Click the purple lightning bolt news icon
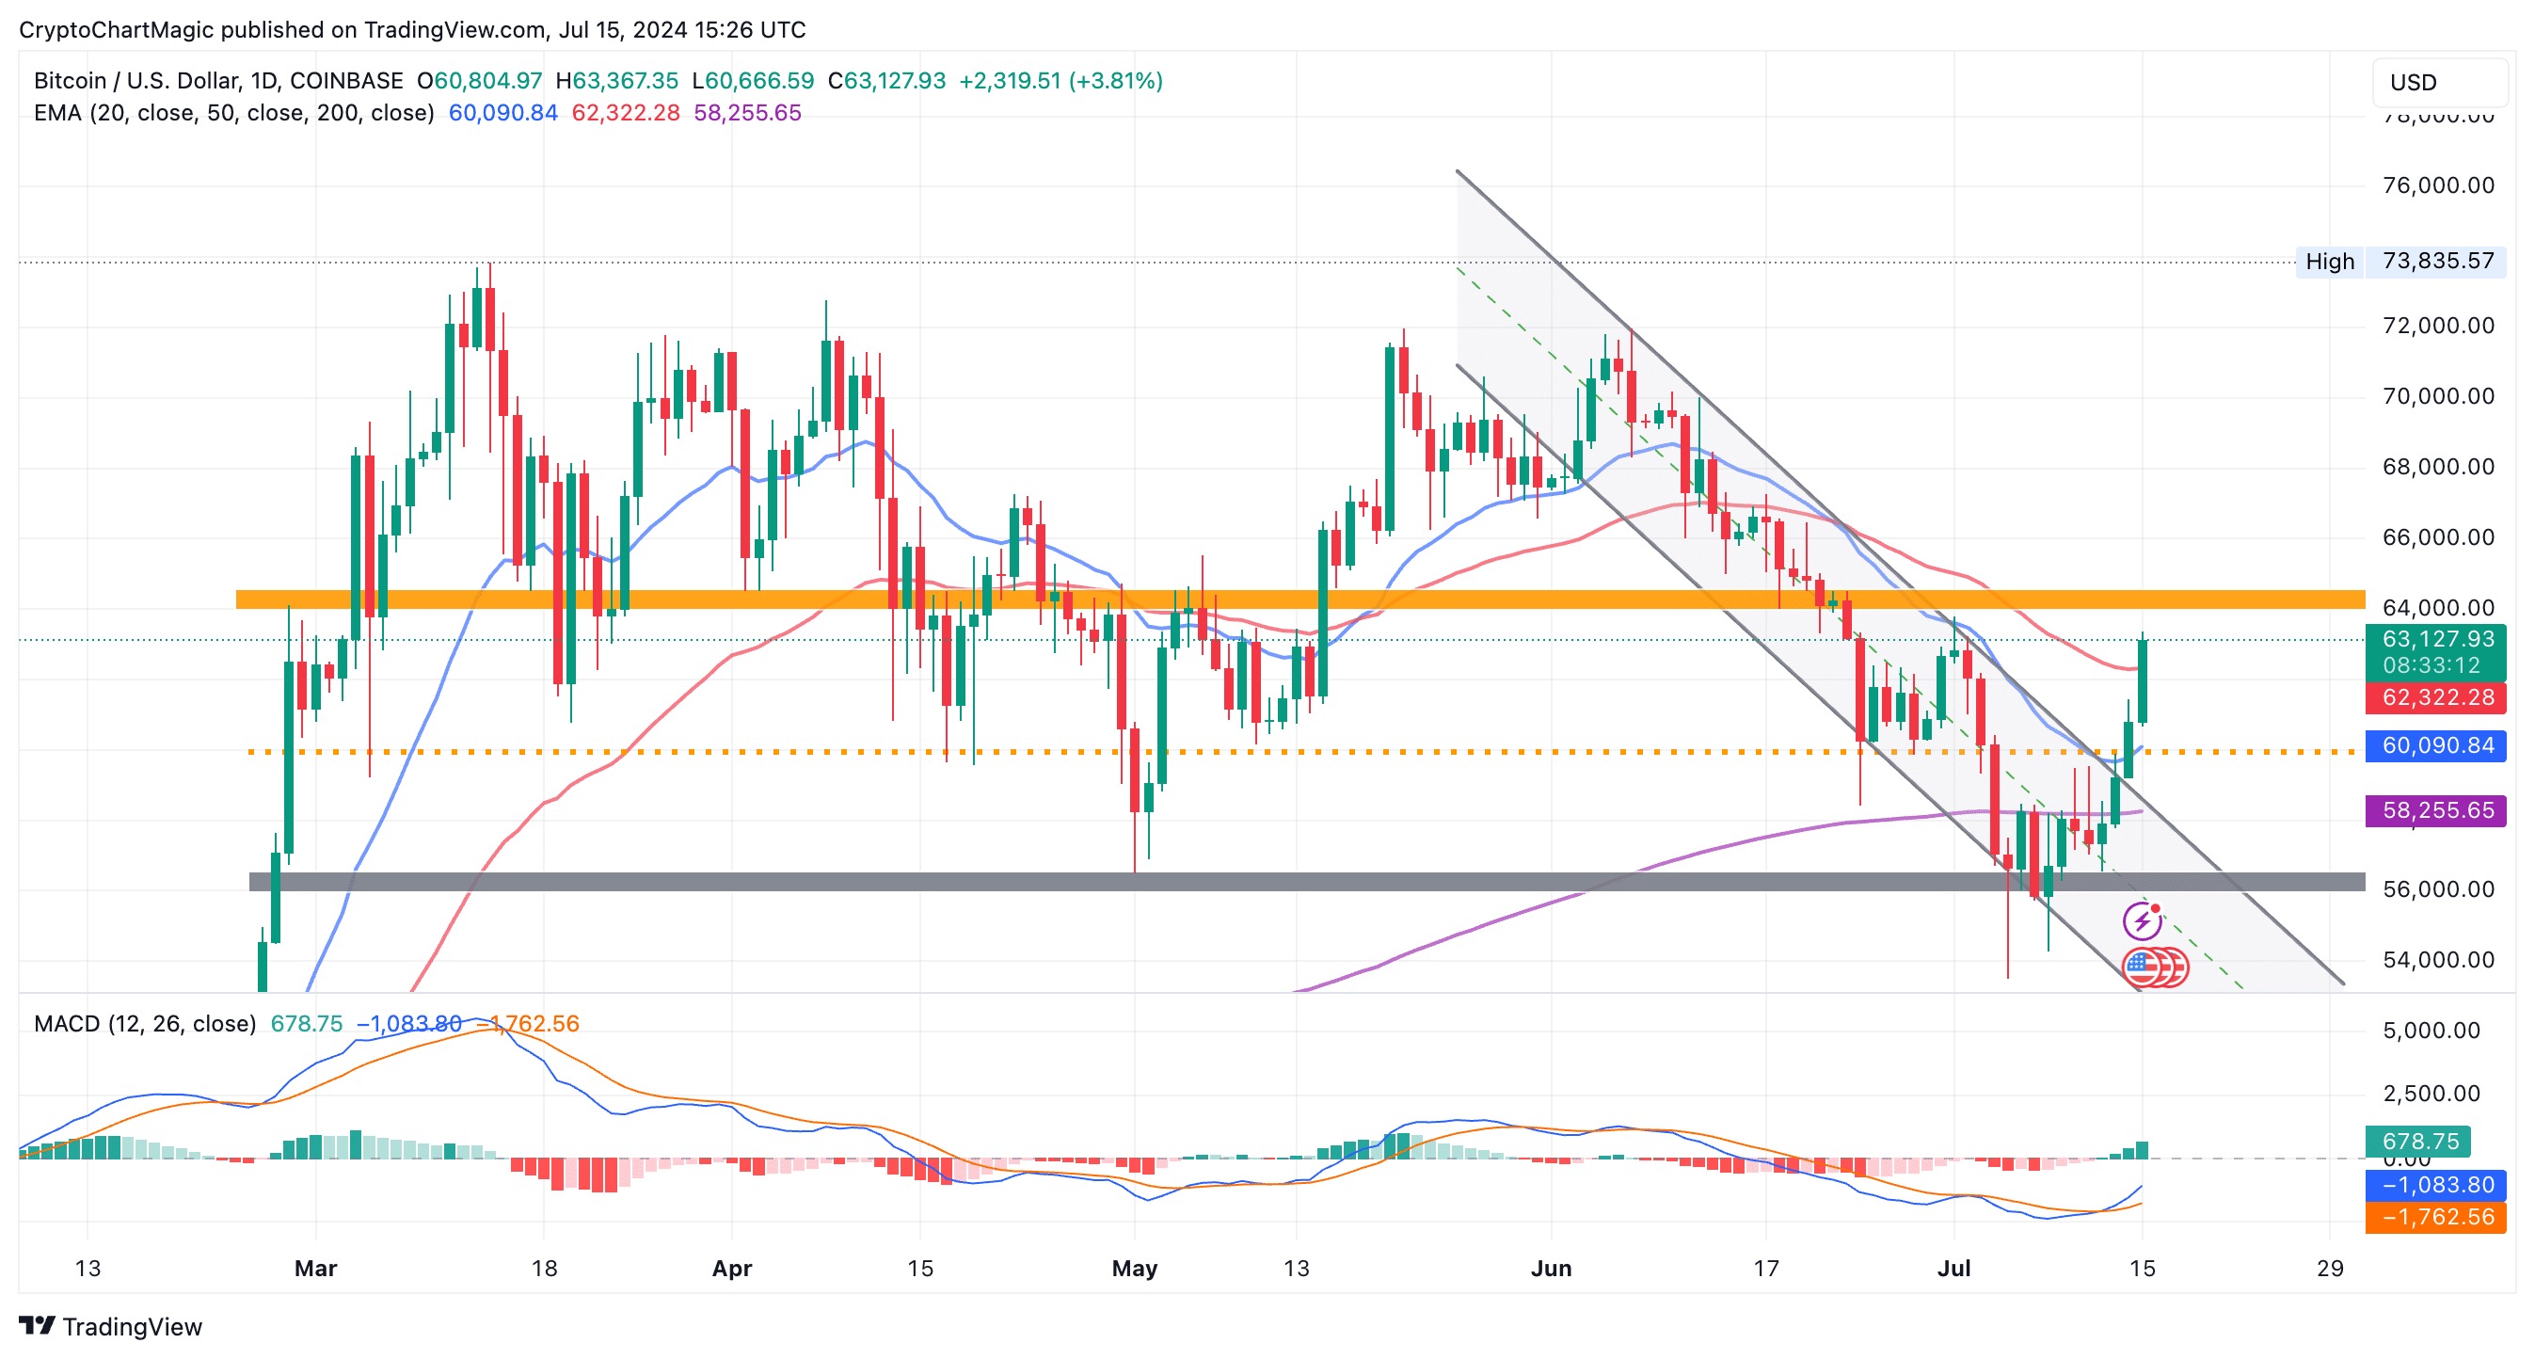Image resolution: width=2535 pixels, height=1359 pixels. click(2142, 922)
